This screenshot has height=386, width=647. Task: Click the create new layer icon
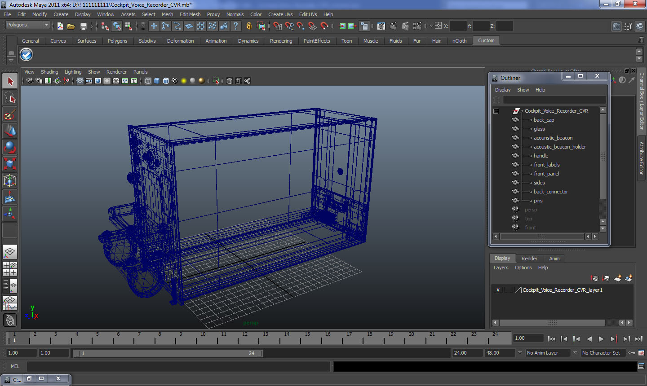pos(618,278)
